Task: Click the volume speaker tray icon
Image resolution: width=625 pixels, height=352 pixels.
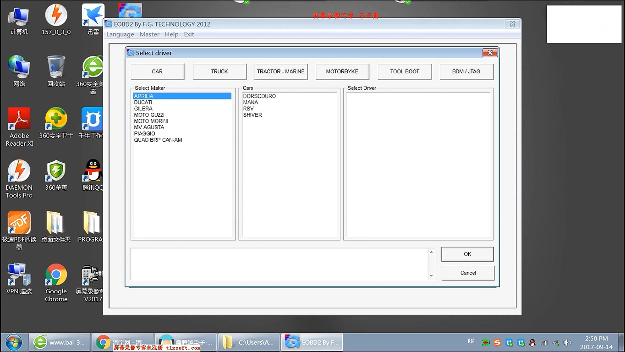Action: (567, 342)
